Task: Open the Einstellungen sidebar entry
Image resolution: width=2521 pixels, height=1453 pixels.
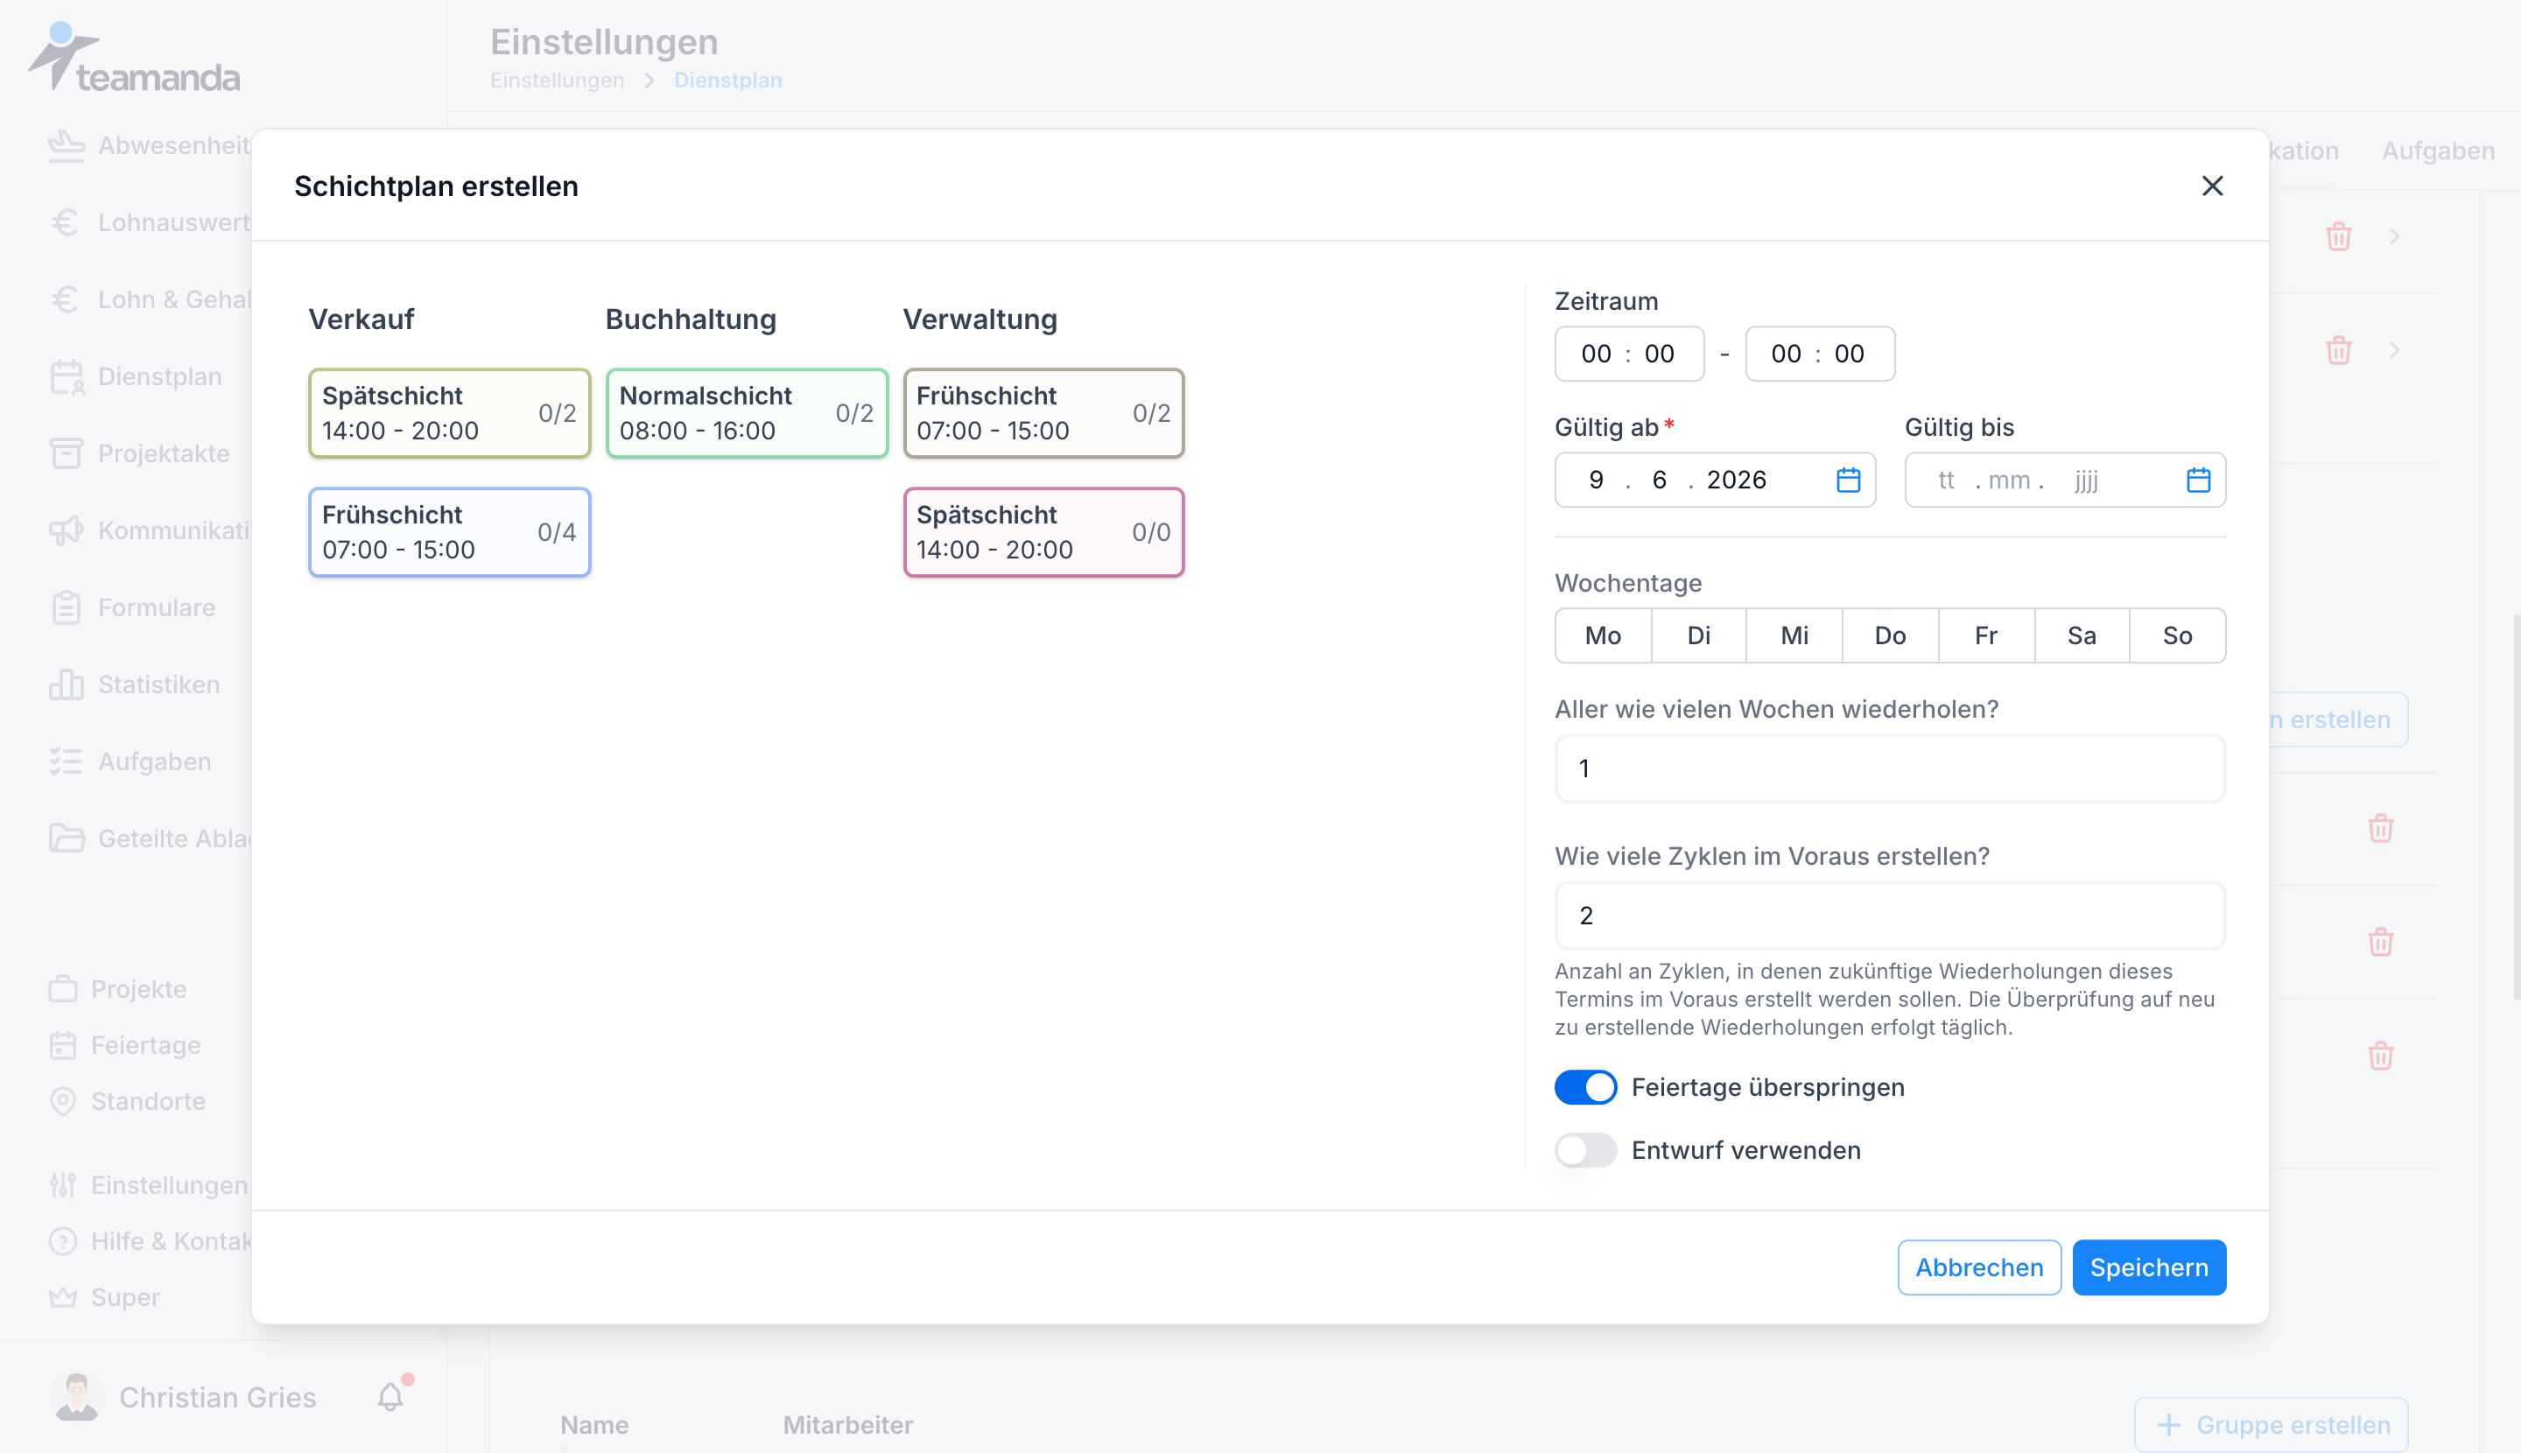Action: click(x=149, y=1184)
